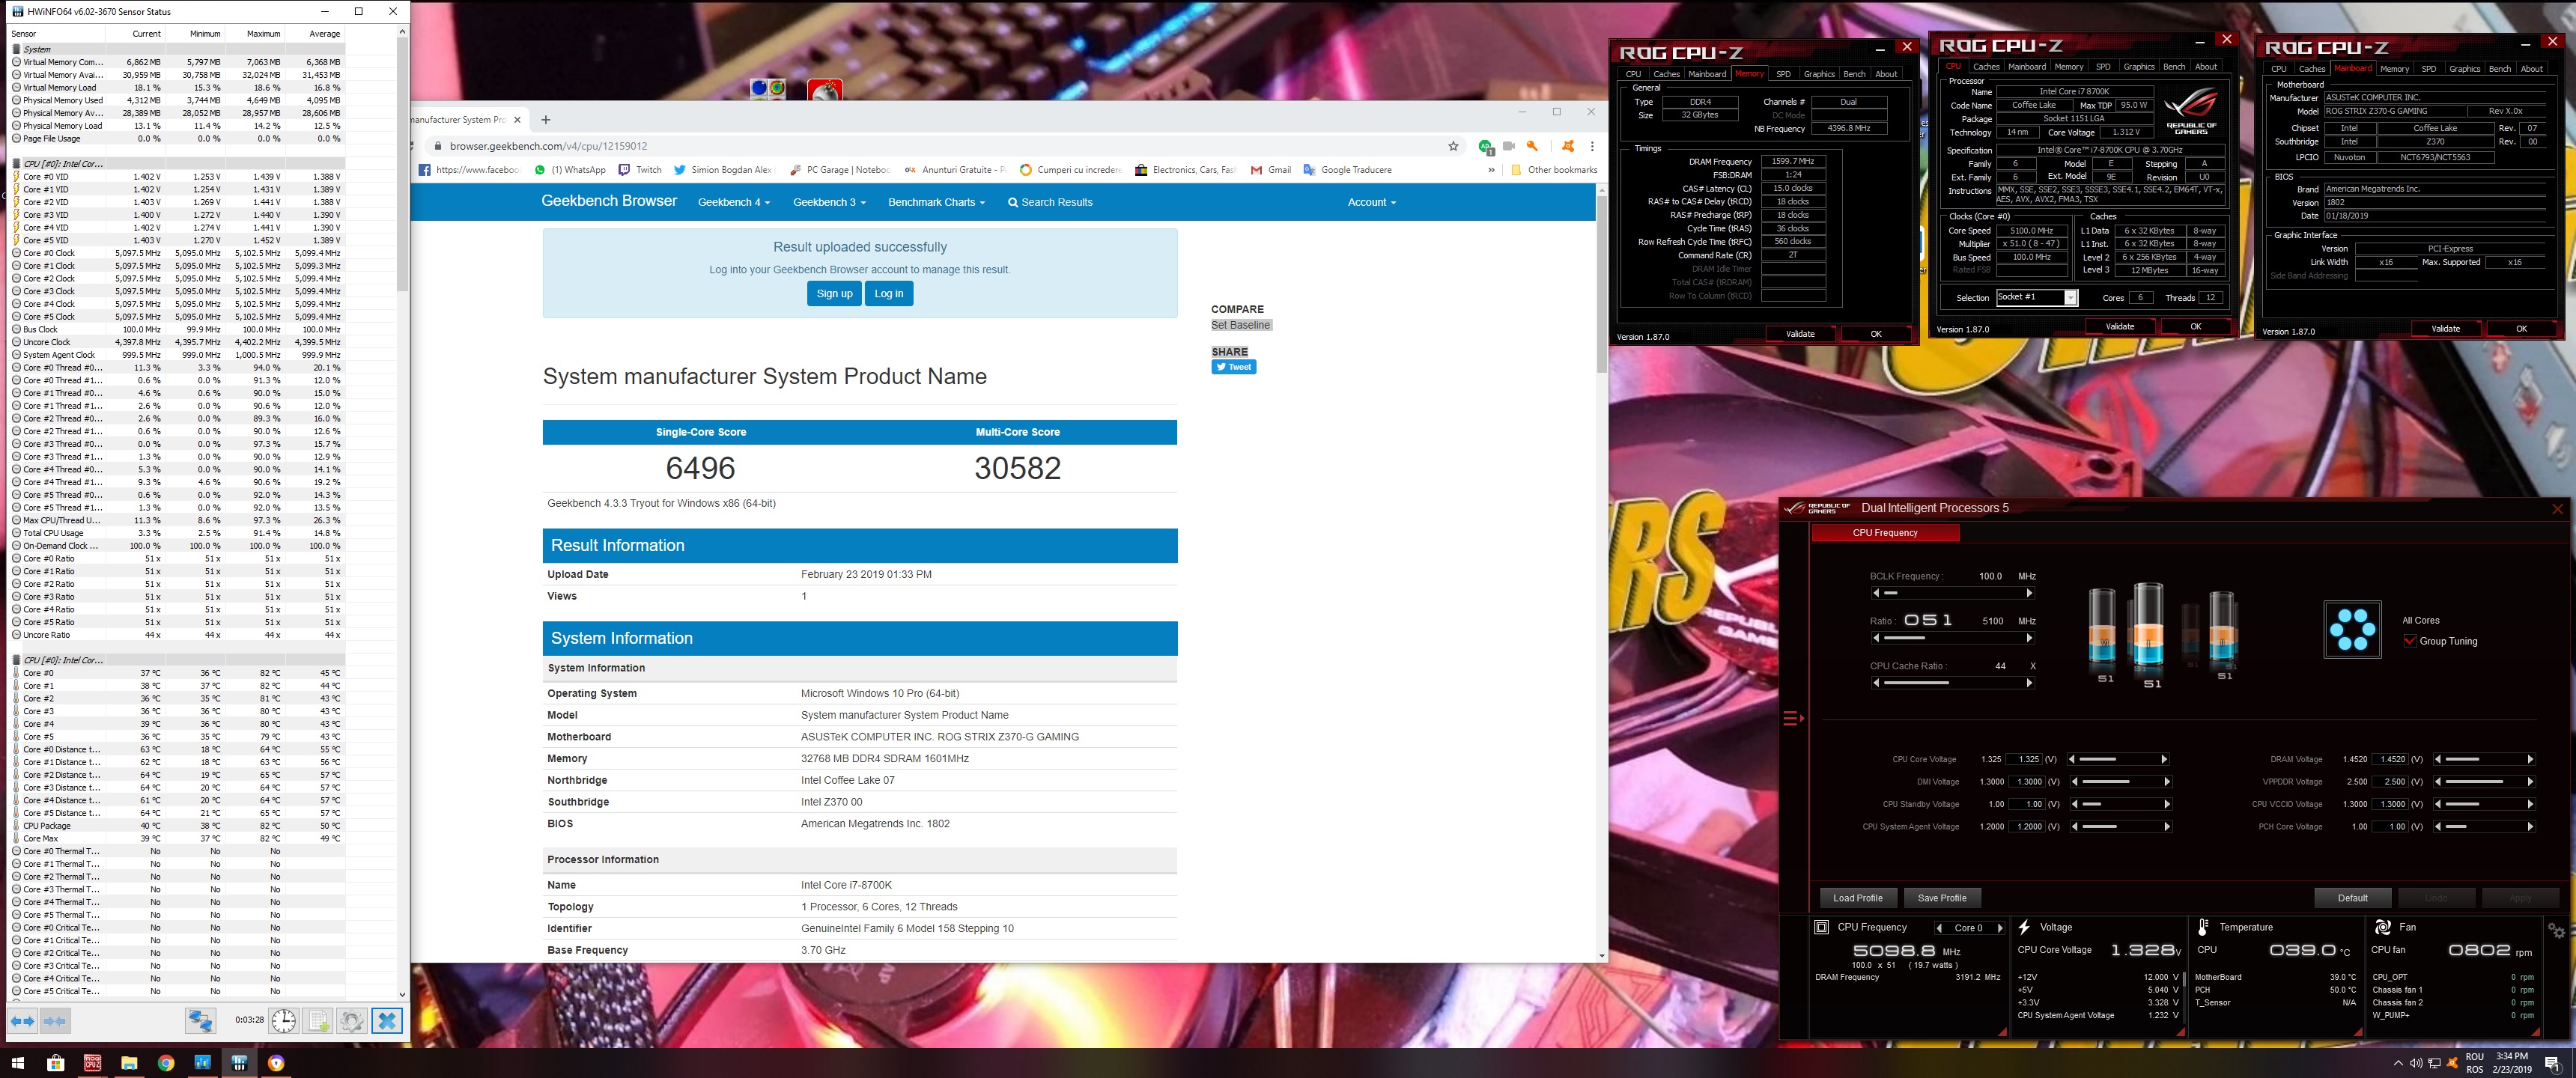The height and width of the screenshot is (1078, 2576).
Task: Click the gray video camera extension
Action: (1509, 146)
